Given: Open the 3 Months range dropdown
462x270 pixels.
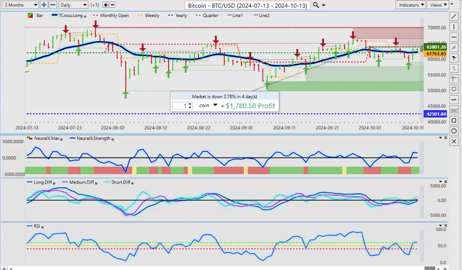Looking at the screenshot, I should 20,4.
